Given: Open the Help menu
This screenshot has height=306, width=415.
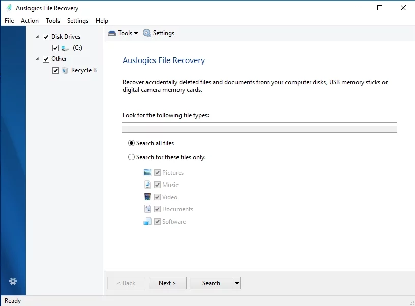Looking at the screenshot, I should (x=101, y=21).
